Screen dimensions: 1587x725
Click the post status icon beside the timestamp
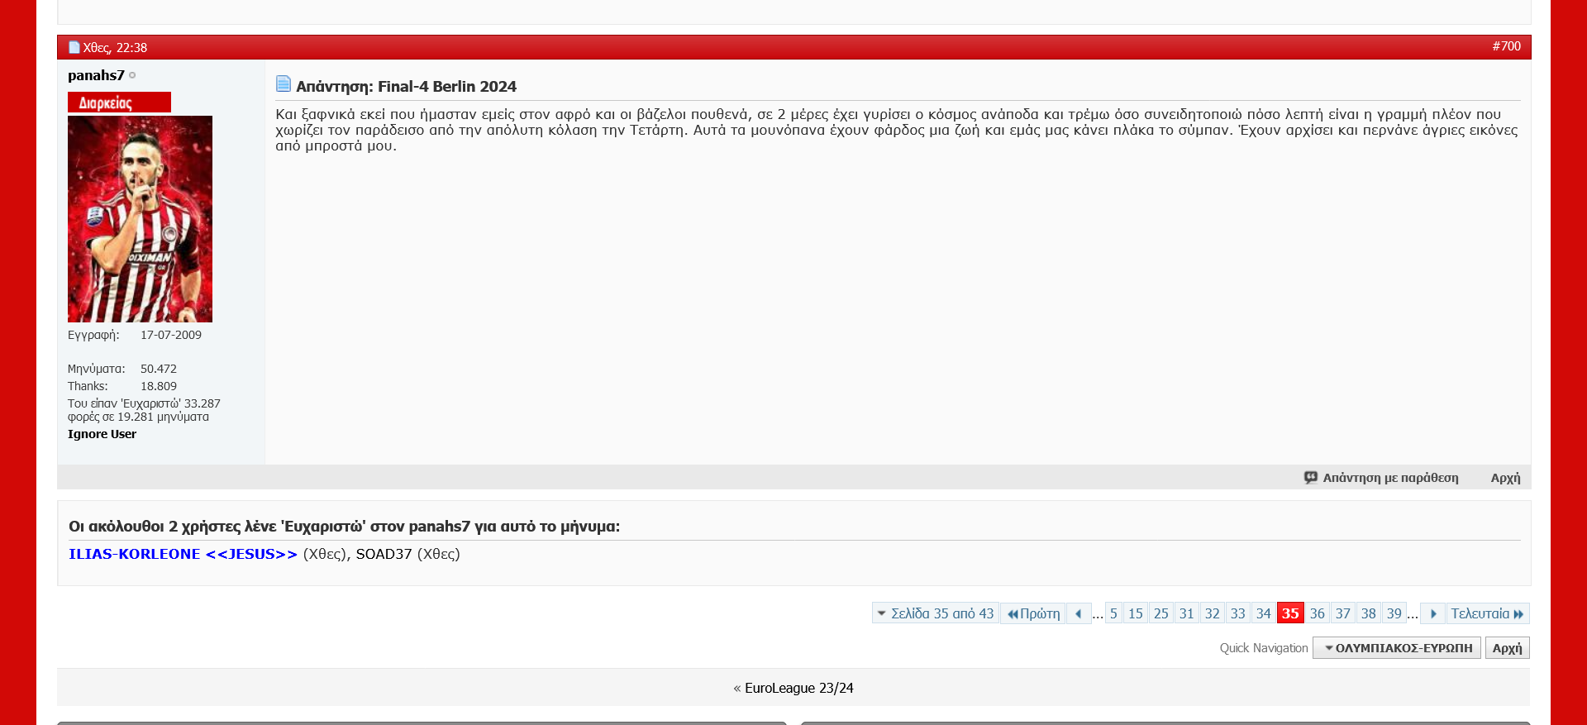click(x=74, y=47)
